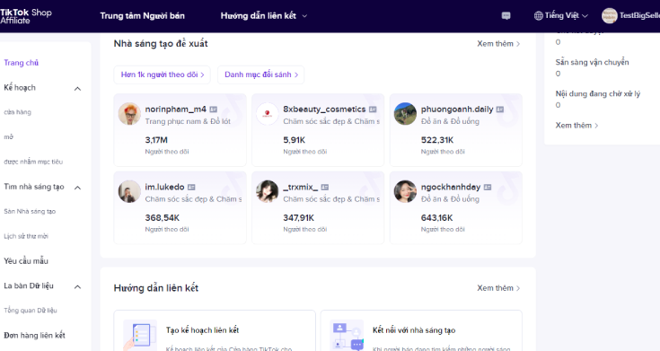Click the card icon next to norinpham_m4
Screen dimensions: 660x351
coord(214,110)
